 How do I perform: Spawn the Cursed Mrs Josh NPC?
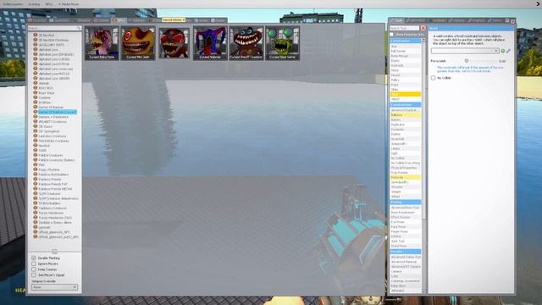pyautogui.click(x=138, y=43)
